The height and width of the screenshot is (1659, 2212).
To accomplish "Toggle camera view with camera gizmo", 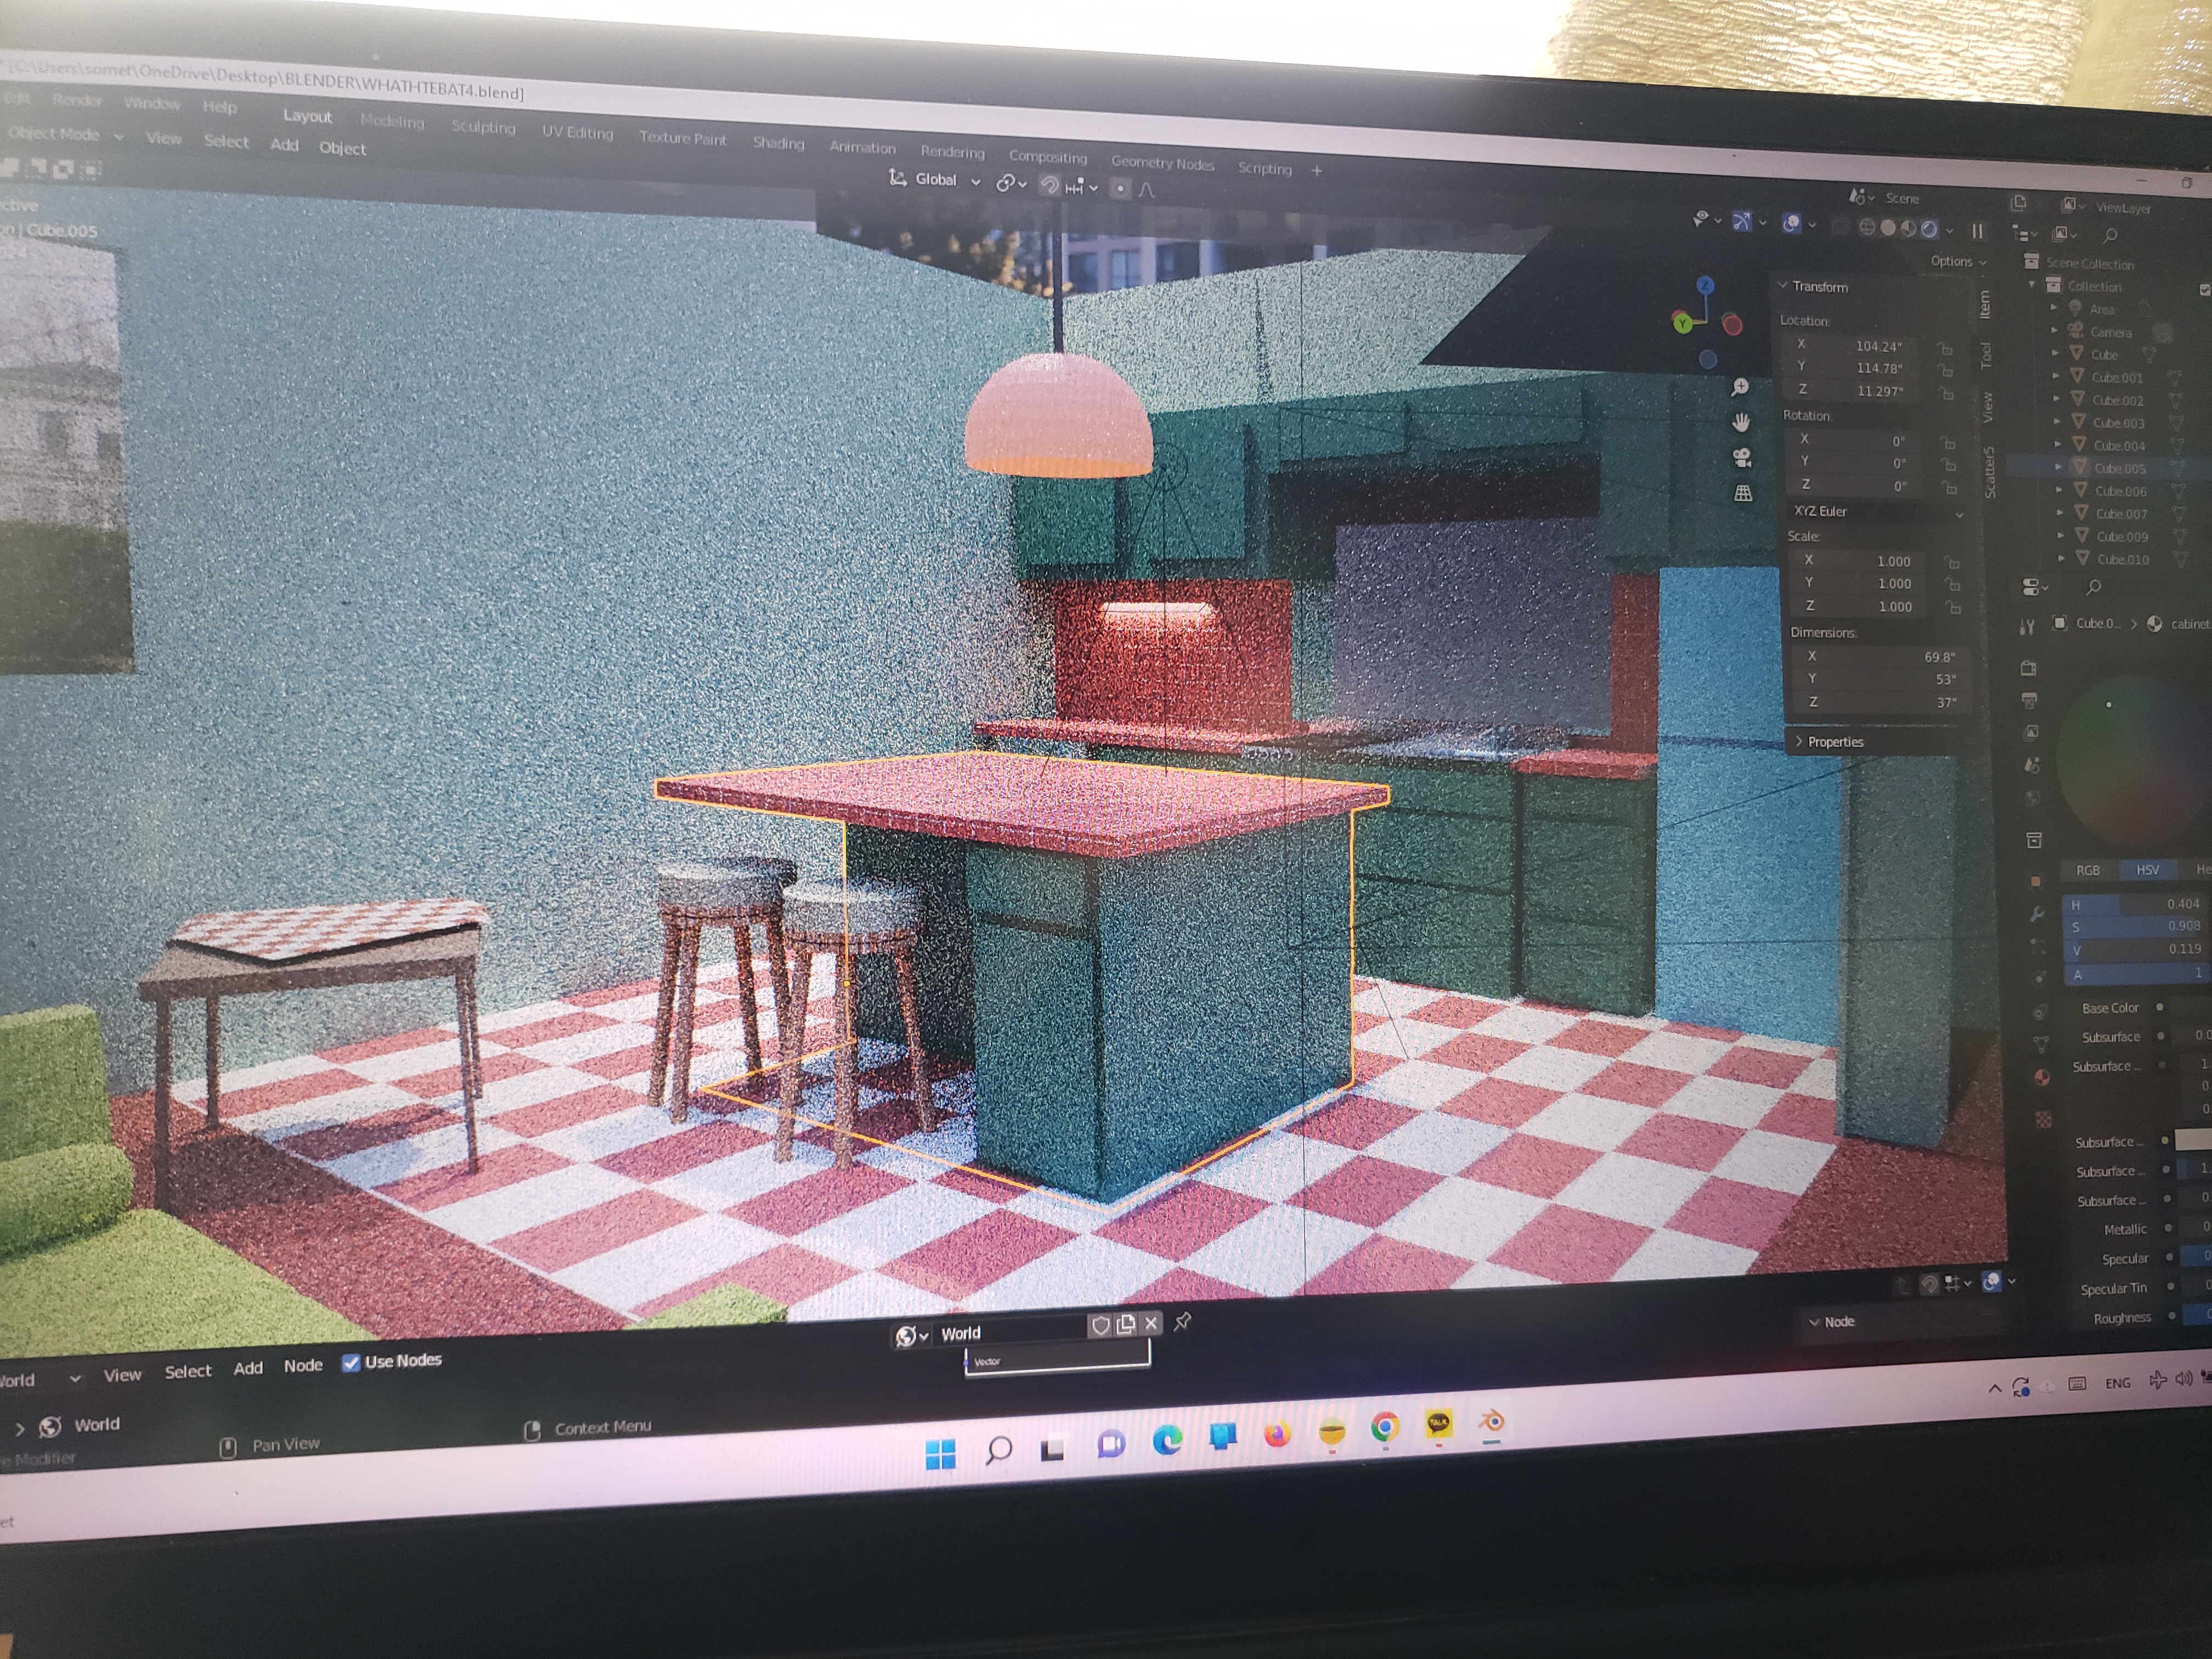I will coord(1742,458).
